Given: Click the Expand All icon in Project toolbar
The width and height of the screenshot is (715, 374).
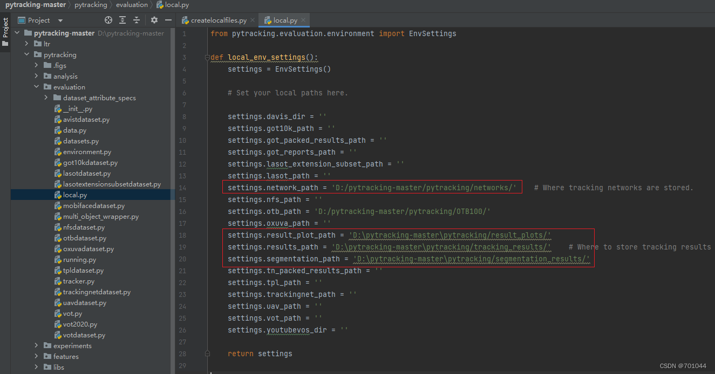Looking at the screenshot, I should pos(122,20).
